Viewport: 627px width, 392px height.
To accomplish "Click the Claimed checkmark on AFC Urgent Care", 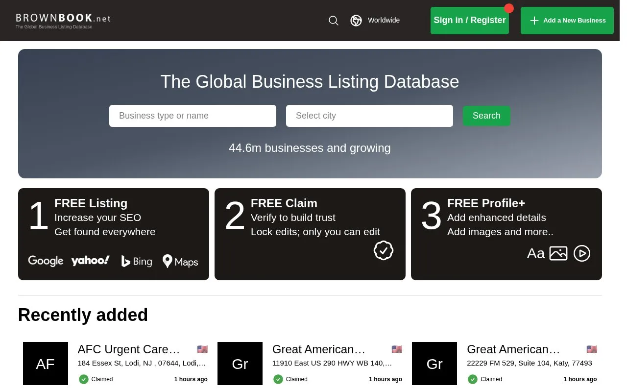I will pyautogui.click(x=84, y=379).
